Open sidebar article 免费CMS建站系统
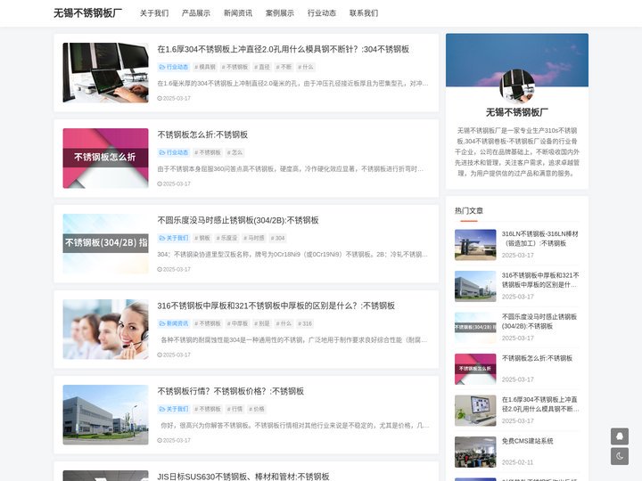This screenshot has height=481, width=642. (x=527, y=441)
